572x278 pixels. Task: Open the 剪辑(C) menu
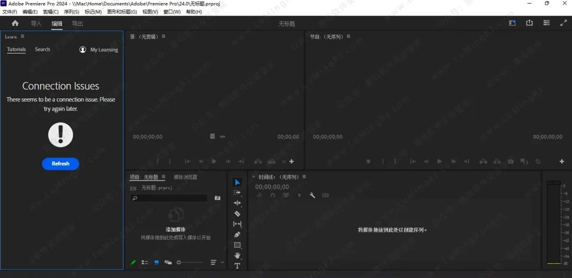tap(51, 12)
